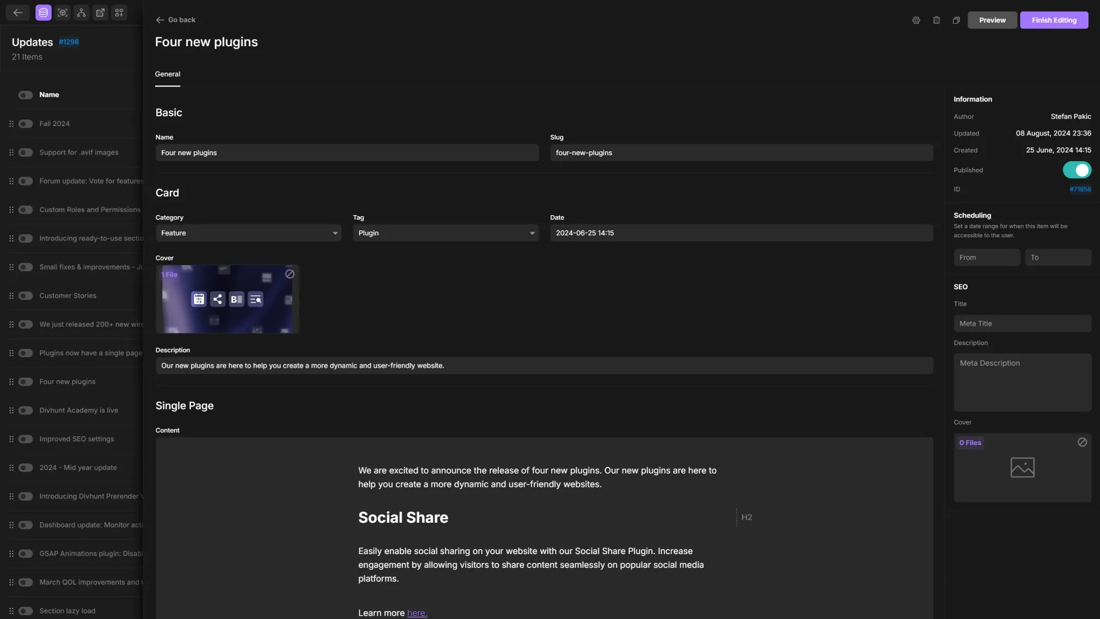
Task: Toggle the Fall 2024 item switch
Action: tap(25, 124)
